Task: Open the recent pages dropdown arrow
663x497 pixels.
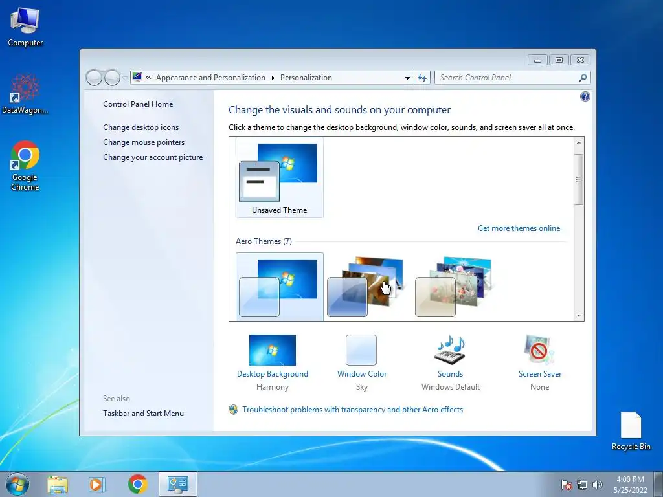Action: coord(125,78)
